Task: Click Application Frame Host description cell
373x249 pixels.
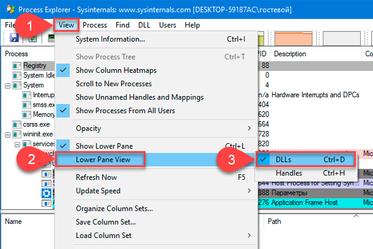Action: [x=305, y=203]
